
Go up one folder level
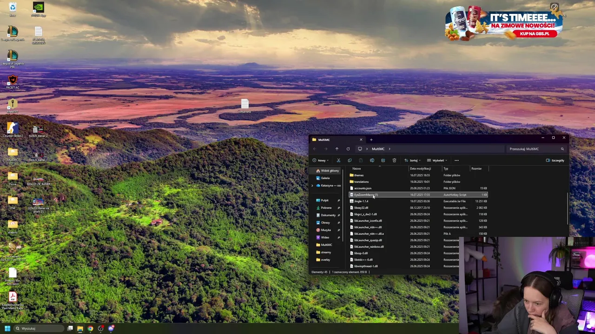click(x=337, y=149)
